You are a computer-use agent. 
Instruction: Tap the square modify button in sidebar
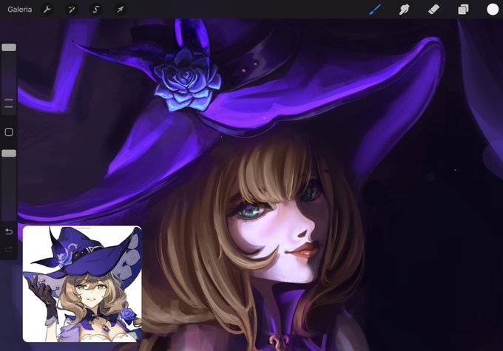click(x=9, y=132)
